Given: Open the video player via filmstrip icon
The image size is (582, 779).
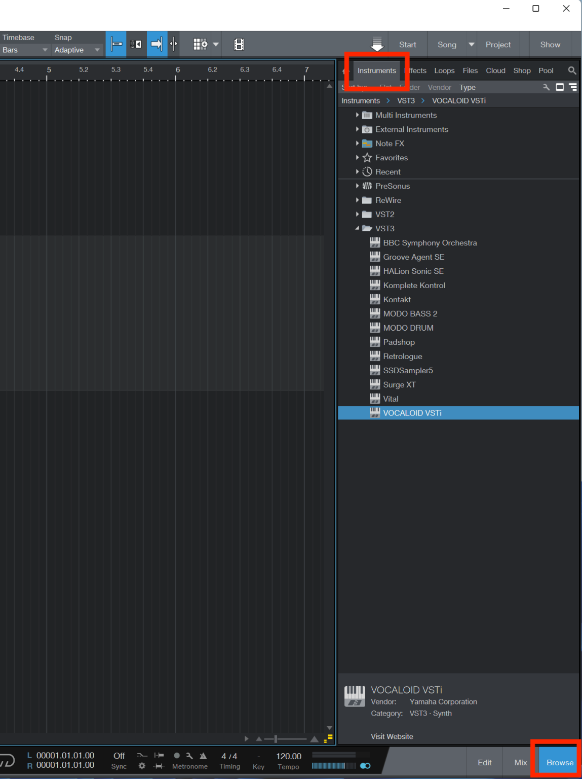Looking at the screenshot, I should [239, 45].
